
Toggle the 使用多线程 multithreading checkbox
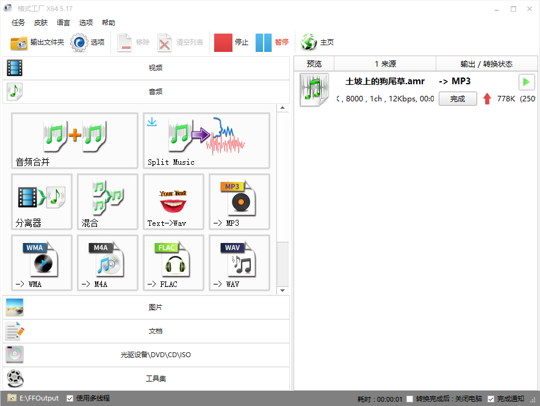tap(70, 397)
